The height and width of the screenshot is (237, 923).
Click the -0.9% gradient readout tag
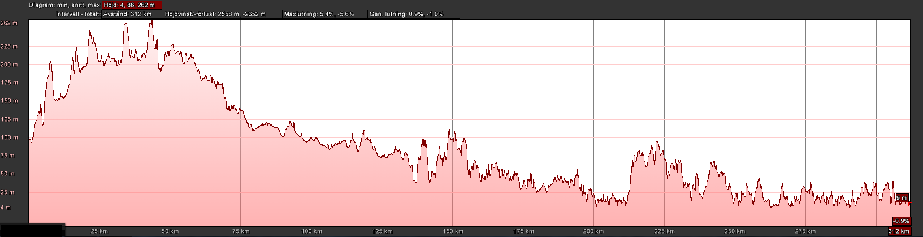tap(901, 221)
